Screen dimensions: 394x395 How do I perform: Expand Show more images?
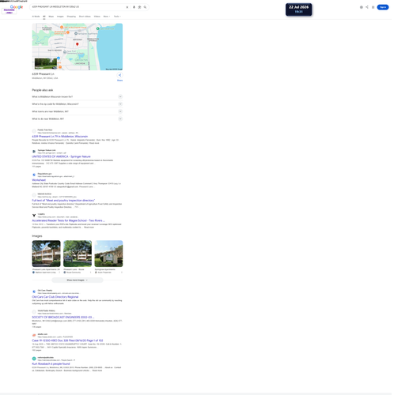point(78,280)
